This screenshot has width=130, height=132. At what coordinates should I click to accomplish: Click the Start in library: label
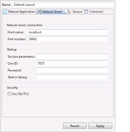[18, 77]
